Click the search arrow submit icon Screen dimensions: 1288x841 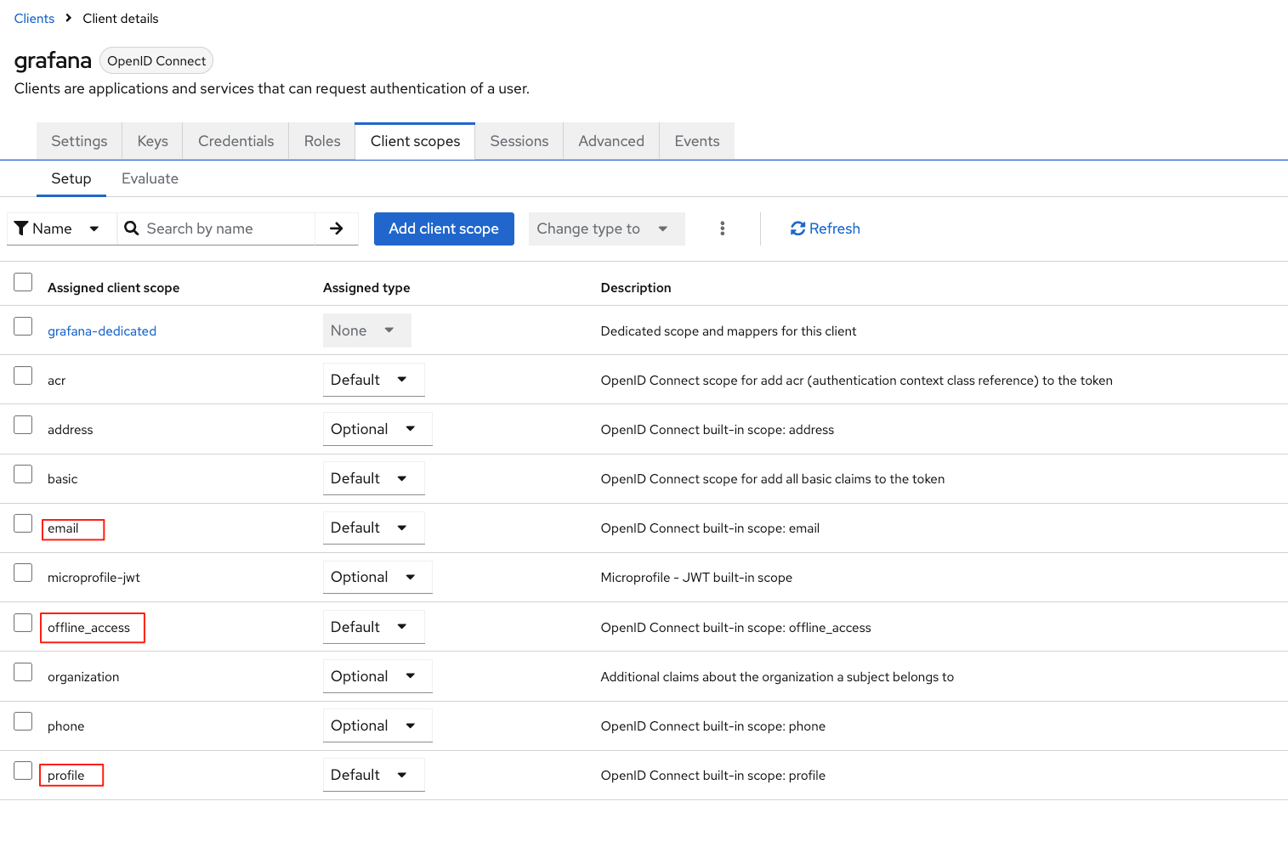337,229
